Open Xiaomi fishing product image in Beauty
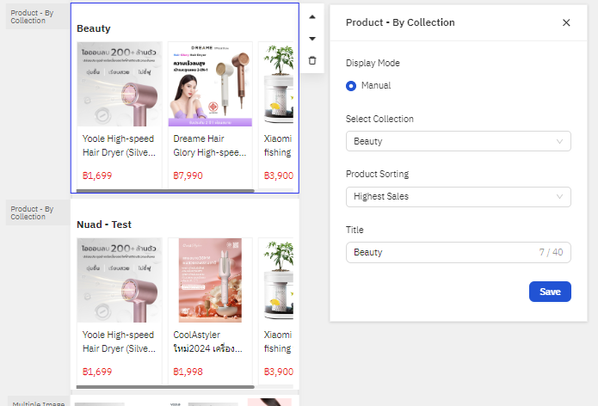598x406 pixels. (x=278, y=84)
